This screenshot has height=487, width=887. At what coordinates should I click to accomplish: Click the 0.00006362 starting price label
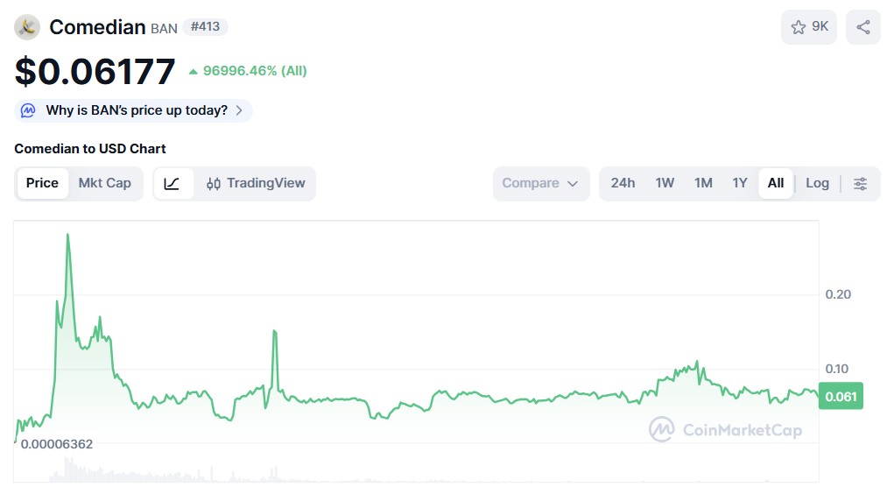click(57, 444)
